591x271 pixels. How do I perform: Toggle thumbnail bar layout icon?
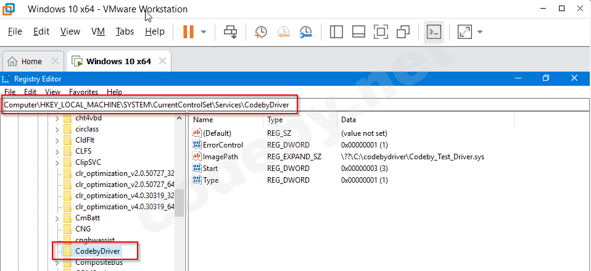click(x=358, y=31)
